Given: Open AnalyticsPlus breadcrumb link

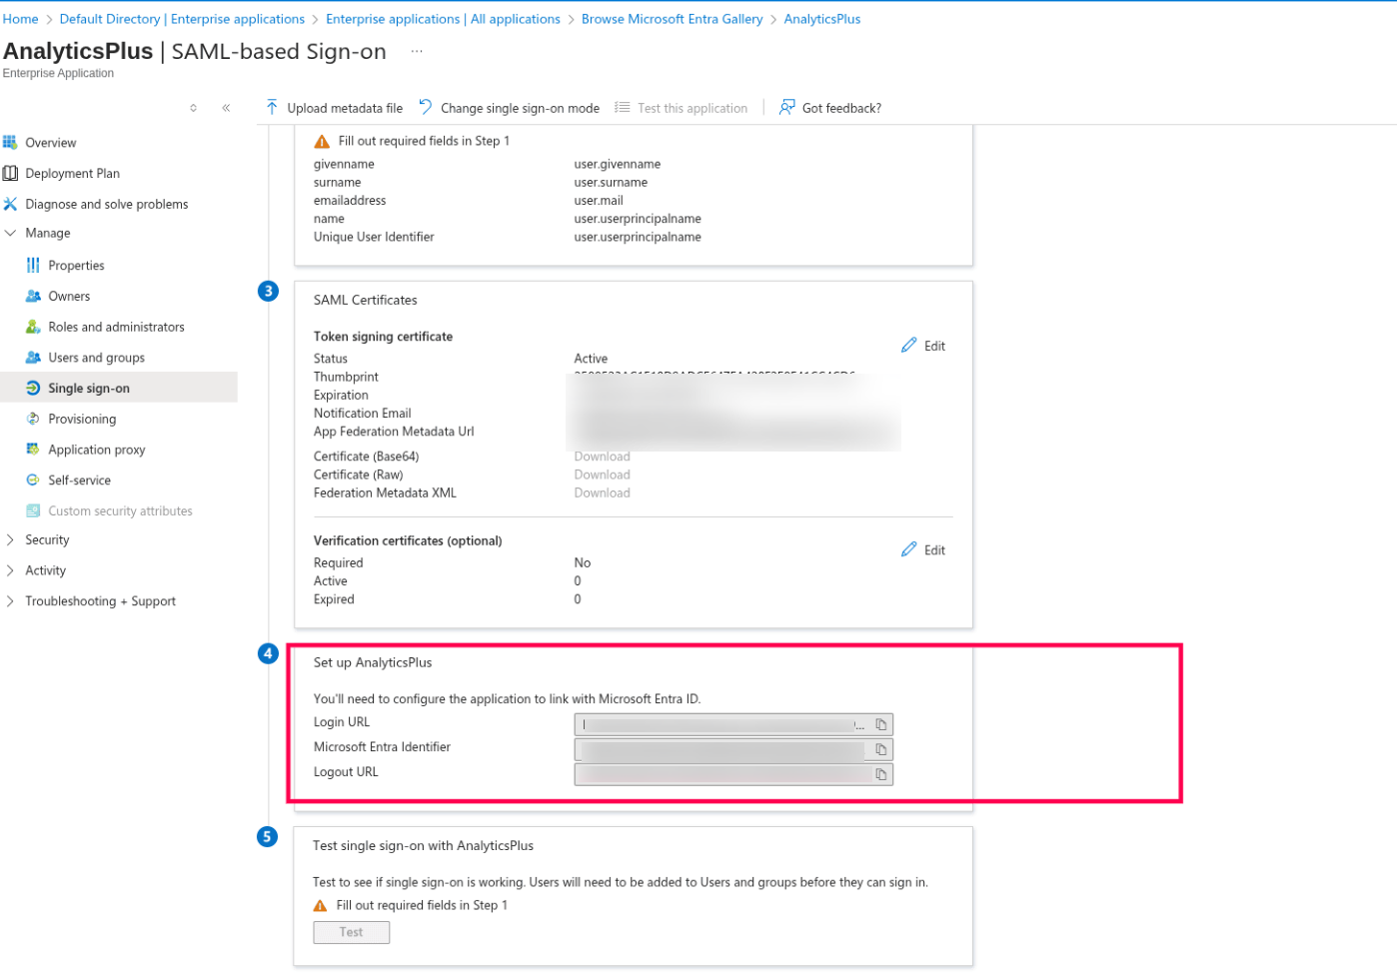Looking at the screenshot, I should pos(821,19).
